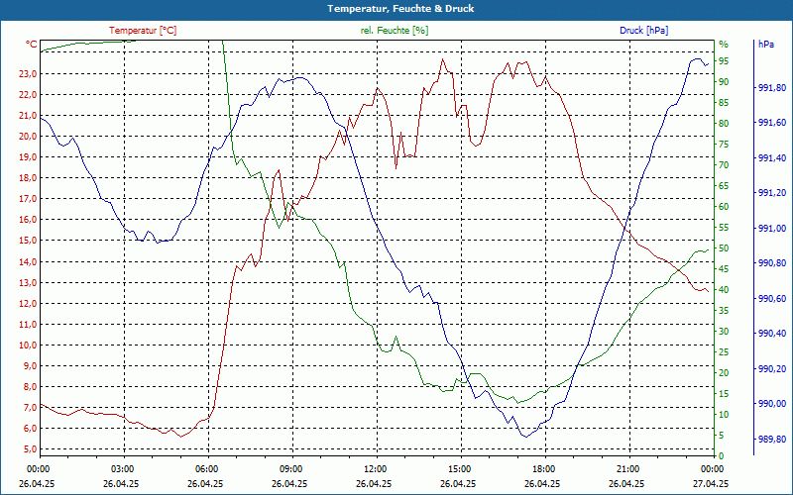
Task: Click the '991,00' pressure axis value
Action: point(772,229)
